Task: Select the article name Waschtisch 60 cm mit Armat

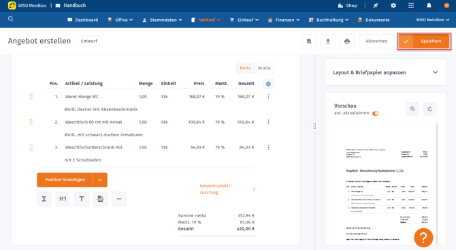Action: (94, 122)
